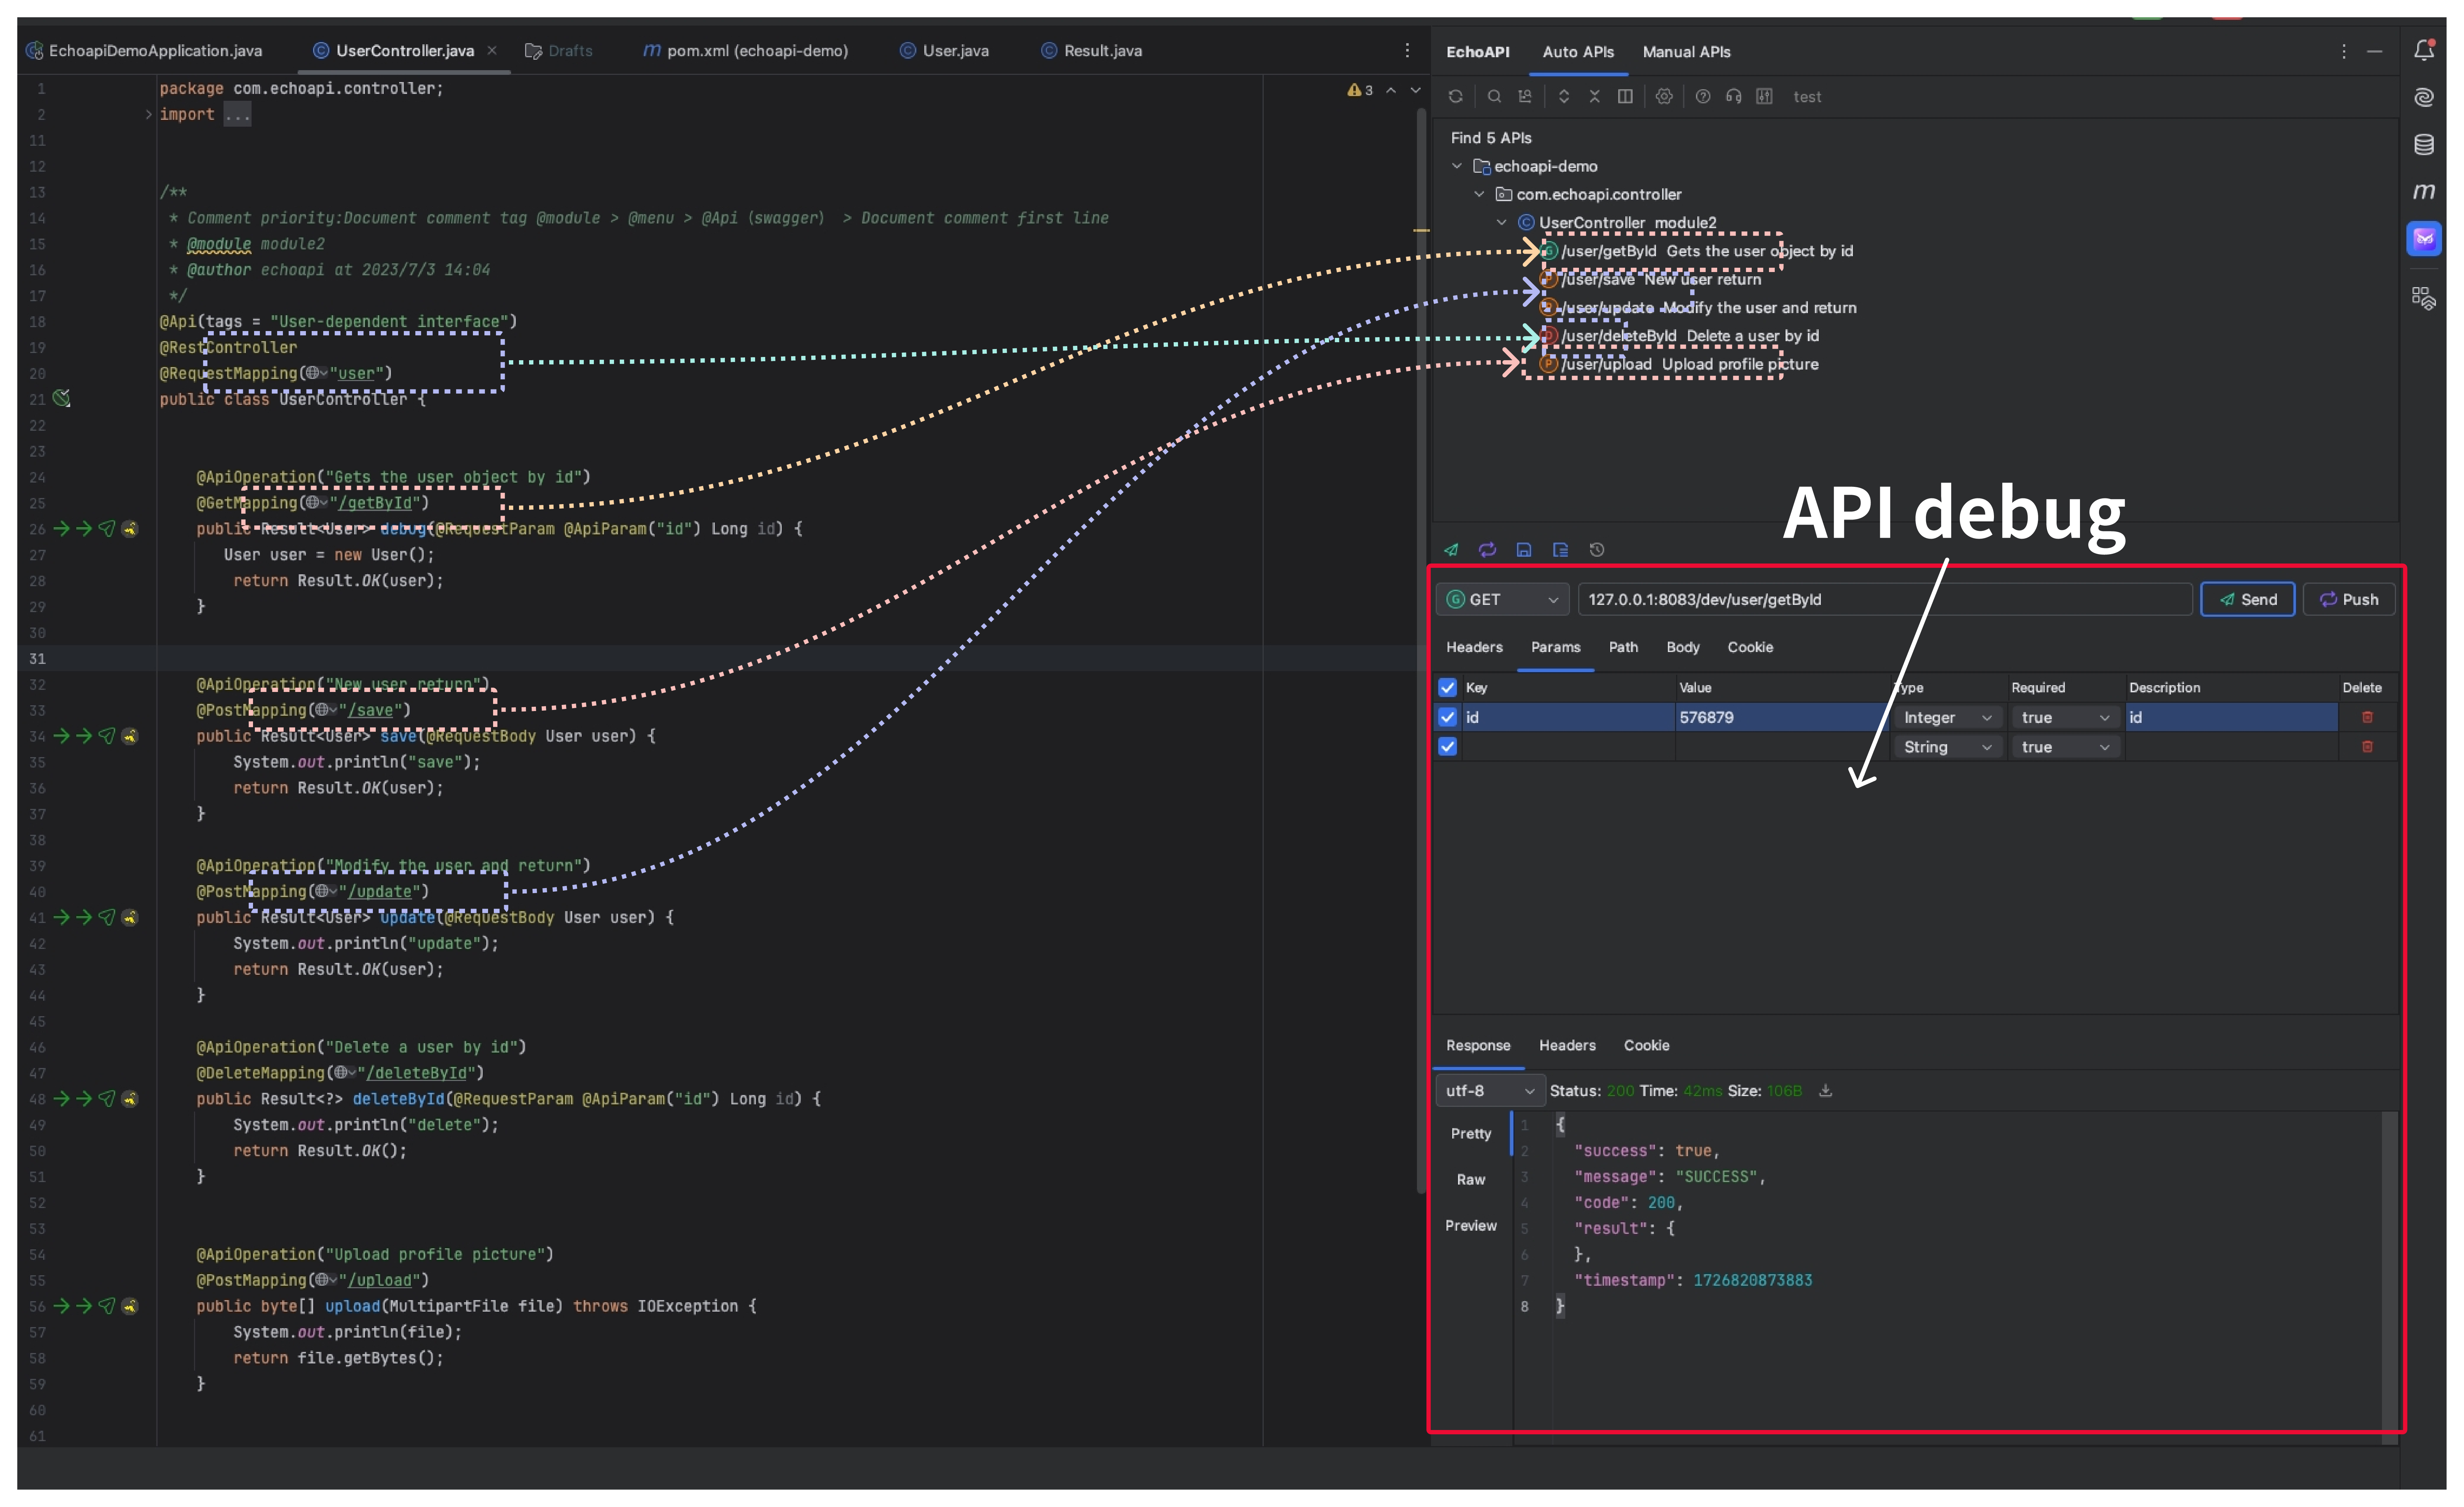Click the editor vertical scrollbar
2464x1507 pixels.
click(1421, 650)
